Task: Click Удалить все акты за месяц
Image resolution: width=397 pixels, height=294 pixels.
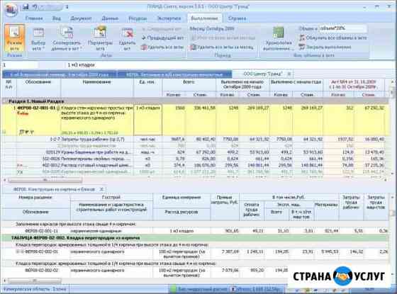Action: point(221,47)
